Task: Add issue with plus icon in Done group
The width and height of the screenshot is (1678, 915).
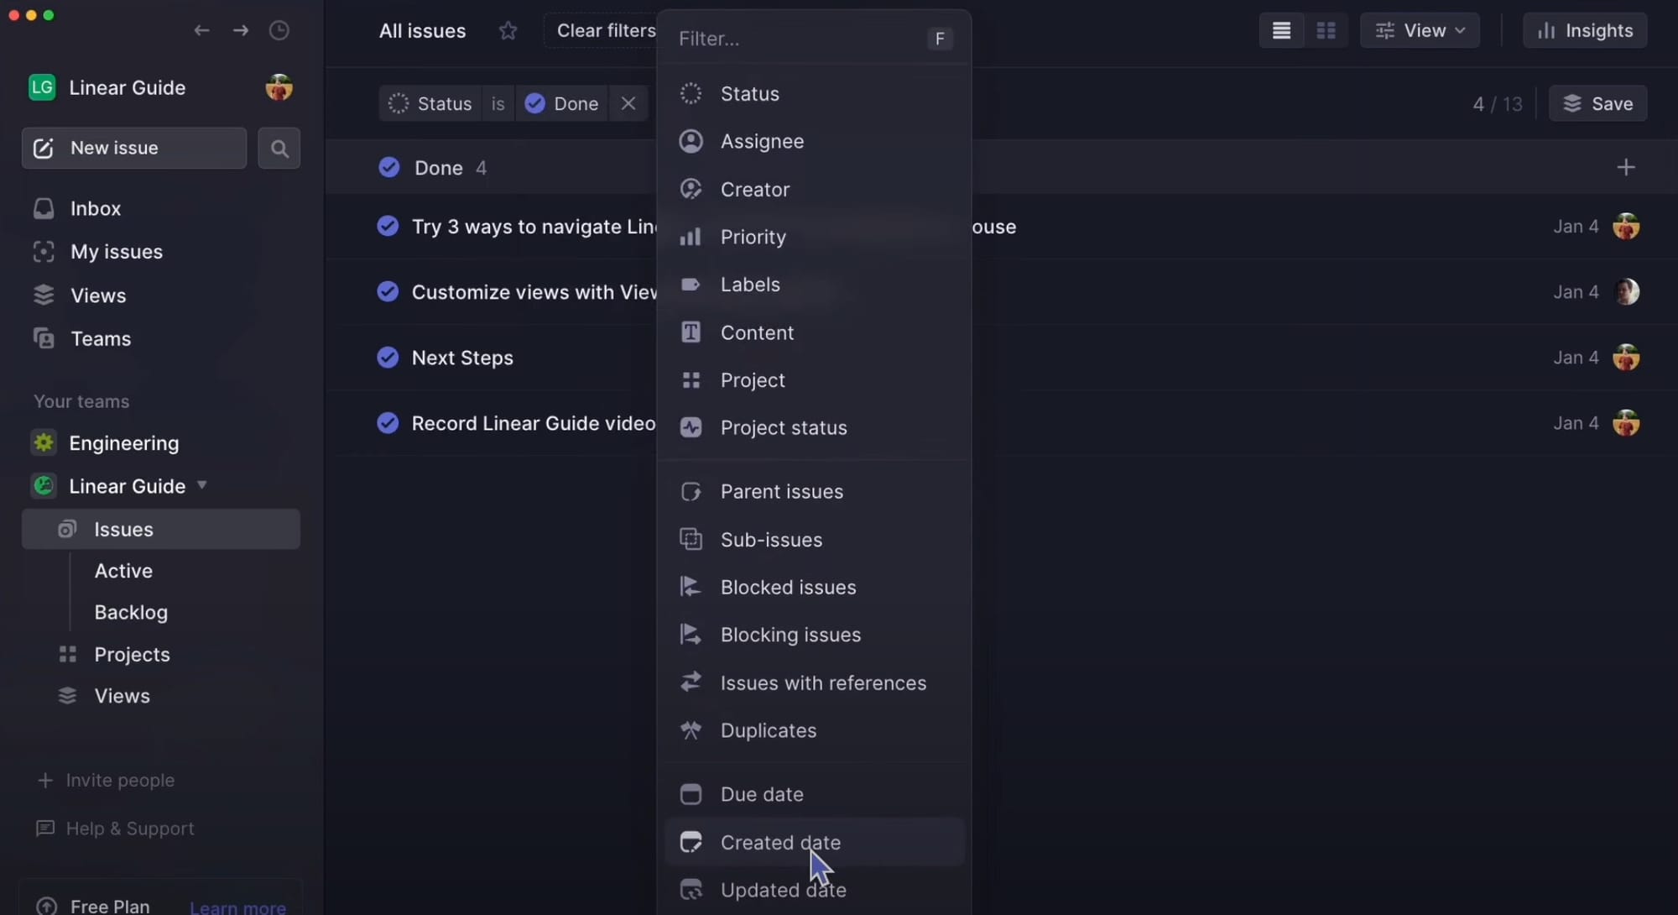Action: click(1626, 168)
